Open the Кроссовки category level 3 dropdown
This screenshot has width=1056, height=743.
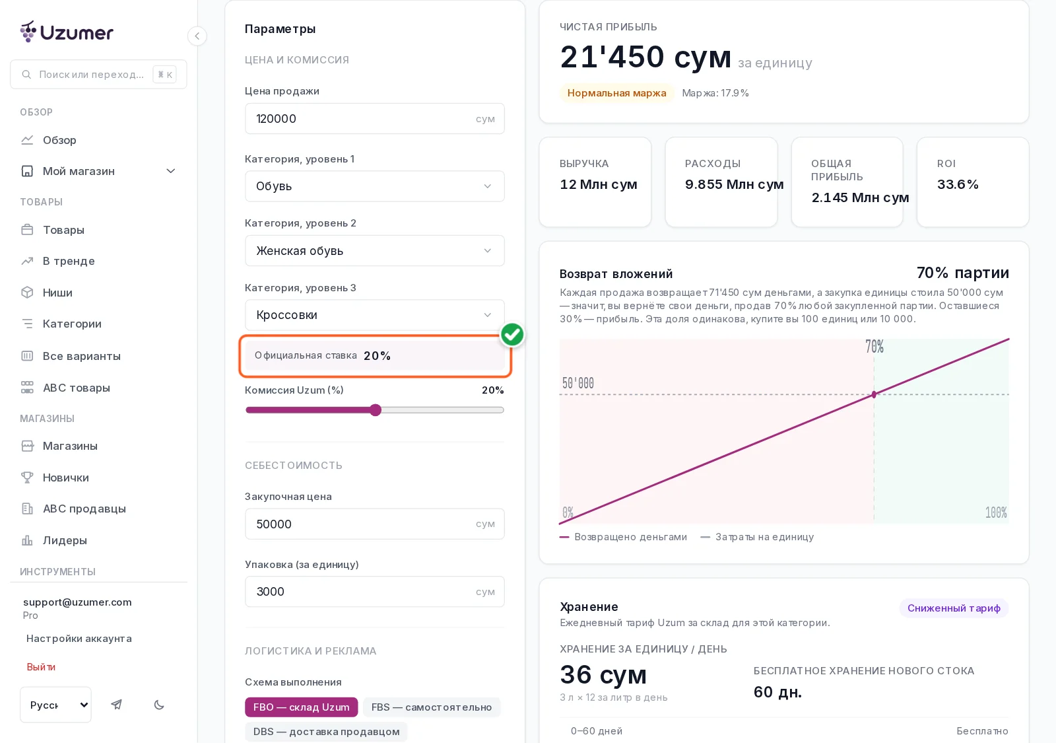point(375,315)
